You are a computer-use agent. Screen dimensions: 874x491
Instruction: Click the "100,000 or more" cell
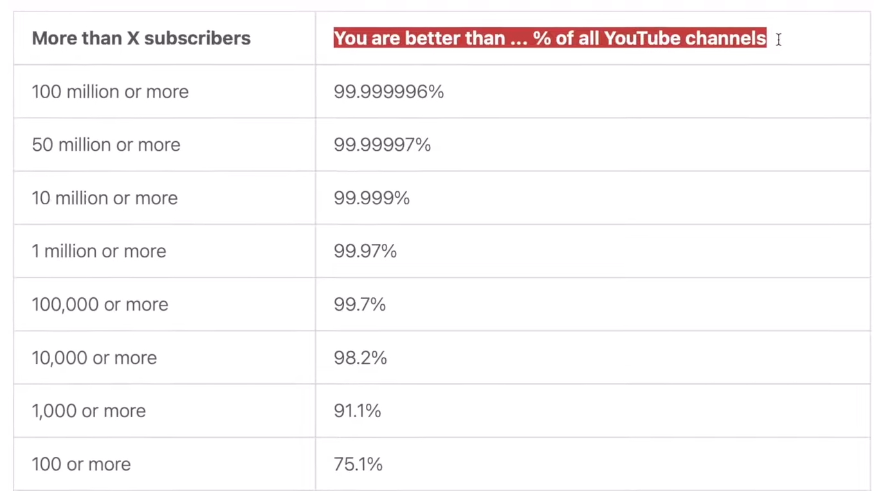(x=100, y=304)
